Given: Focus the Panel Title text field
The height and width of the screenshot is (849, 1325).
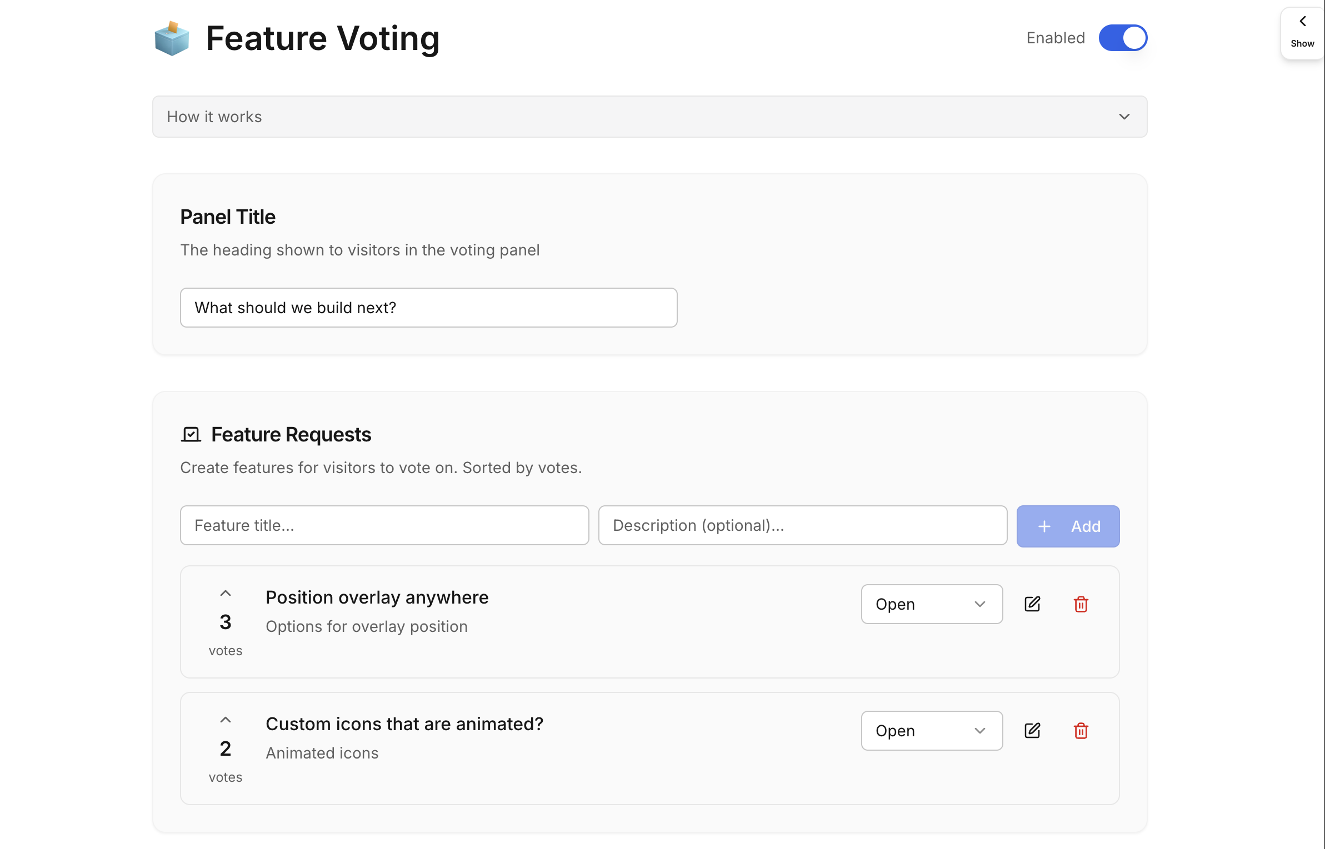Looking at the screenshot, I should pyautogui.click(x=428, y=308).
